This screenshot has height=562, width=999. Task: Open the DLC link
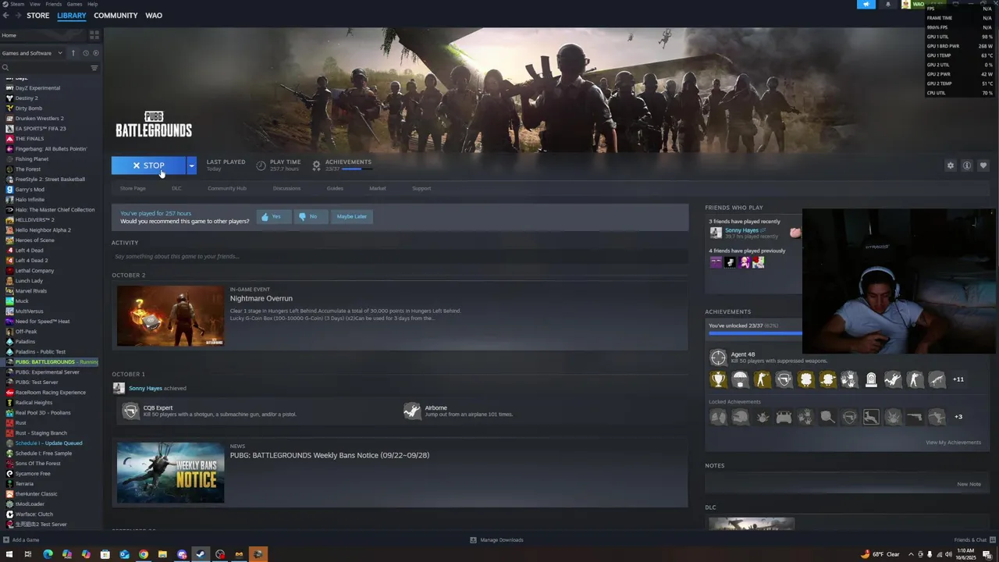[x=176, y=188]
